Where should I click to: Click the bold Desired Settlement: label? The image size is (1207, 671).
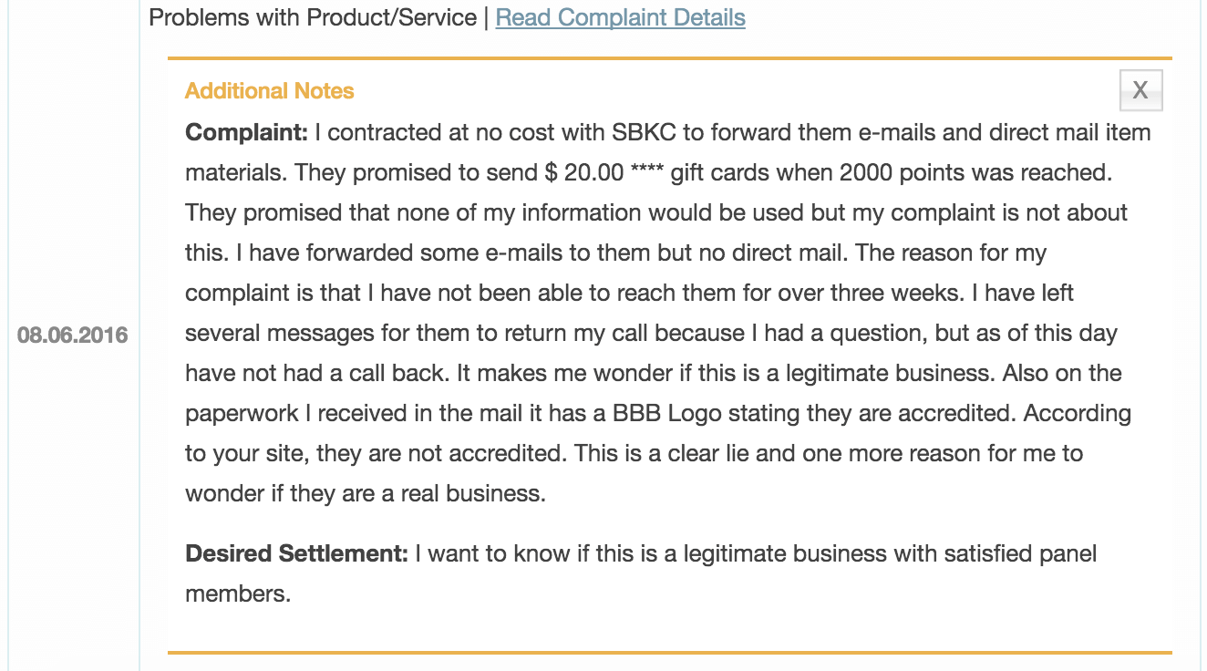(296, 554)
